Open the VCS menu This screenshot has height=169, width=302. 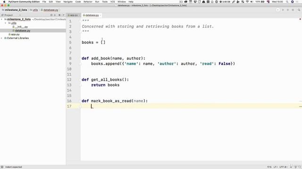(x=112, y=2)
